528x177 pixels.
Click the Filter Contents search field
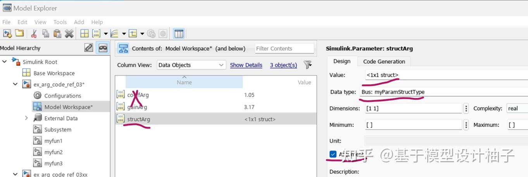284,48
